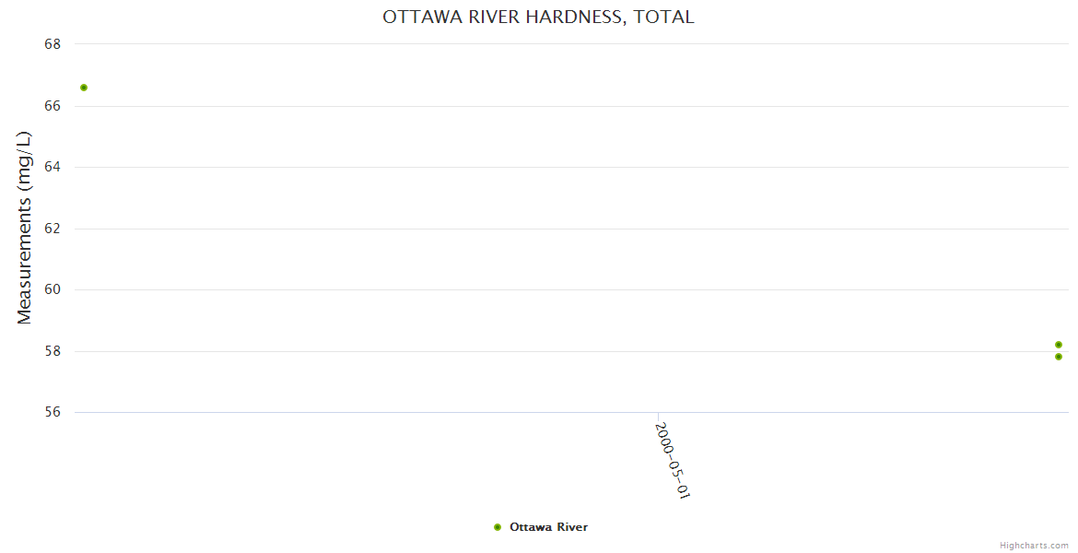Viewport: 1078px width, 553px height.
Task: Click the 68 y-axis label
Action: [x=53, y=44]
